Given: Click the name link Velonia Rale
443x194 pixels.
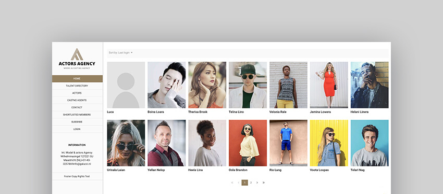Looking at the screenshot, I should click(x=278, y=112).
